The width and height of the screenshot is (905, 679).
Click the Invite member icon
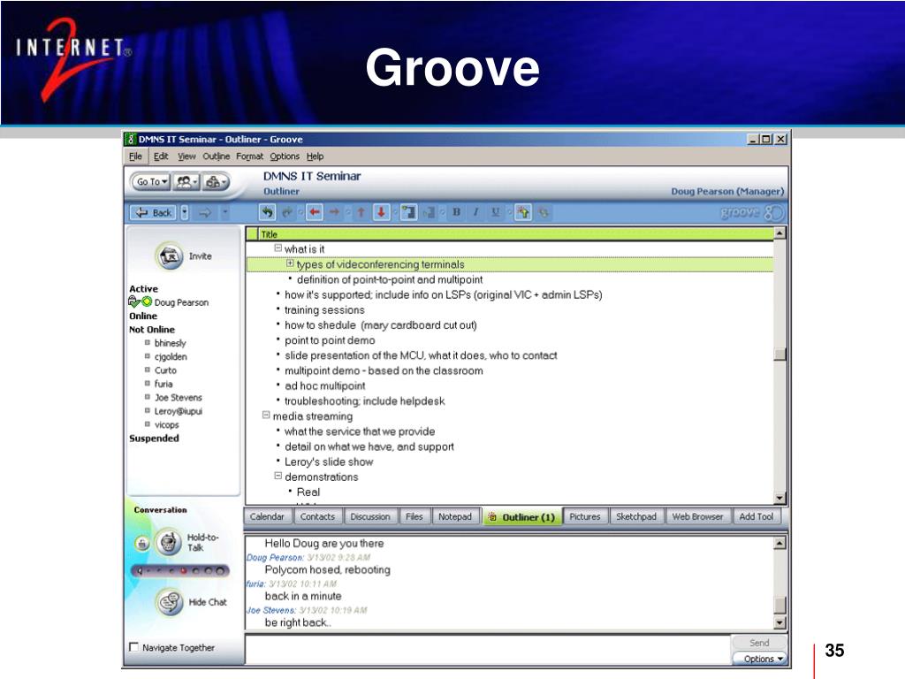169,256
